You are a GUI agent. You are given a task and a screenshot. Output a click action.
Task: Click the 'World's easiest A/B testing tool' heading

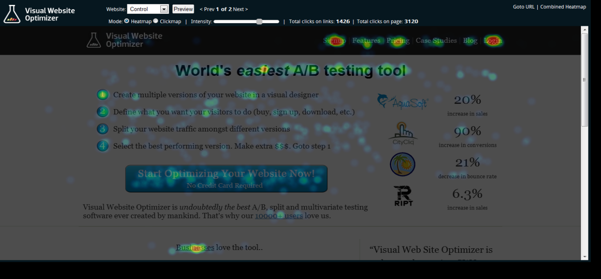tap(290, 70)
